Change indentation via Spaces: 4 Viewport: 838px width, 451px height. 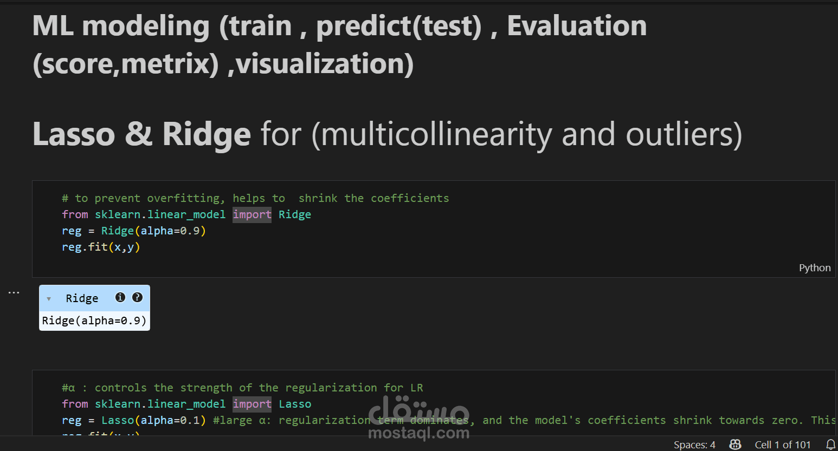click(x=694, y=445)
